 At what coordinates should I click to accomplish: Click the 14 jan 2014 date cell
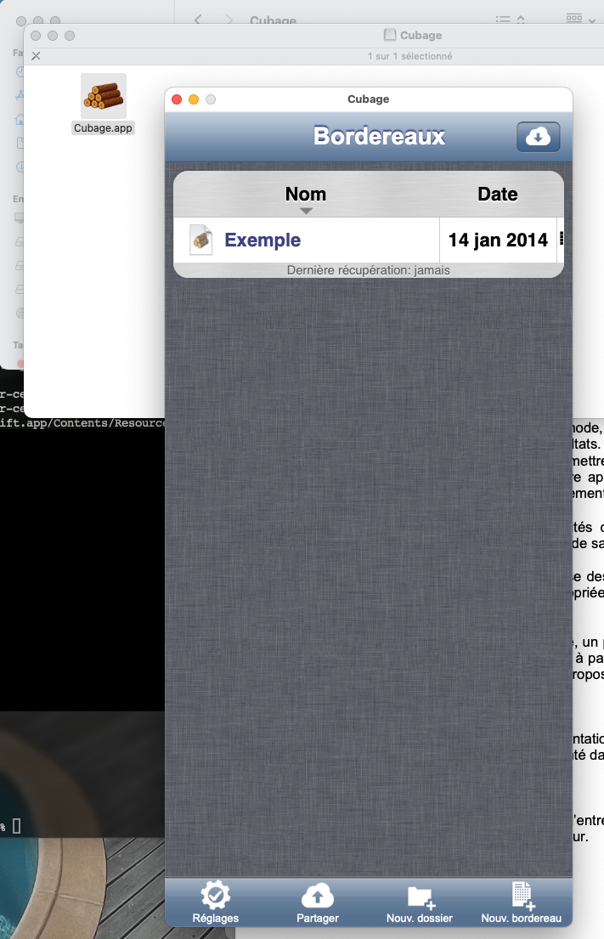pyautogui.click(x=498, y=240)
